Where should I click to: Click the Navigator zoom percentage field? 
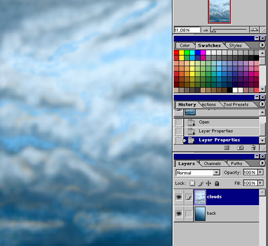[187, 30]
